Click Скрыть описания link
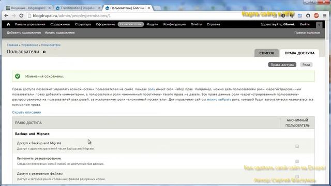The image size is (331, 186). pos(26,113)
